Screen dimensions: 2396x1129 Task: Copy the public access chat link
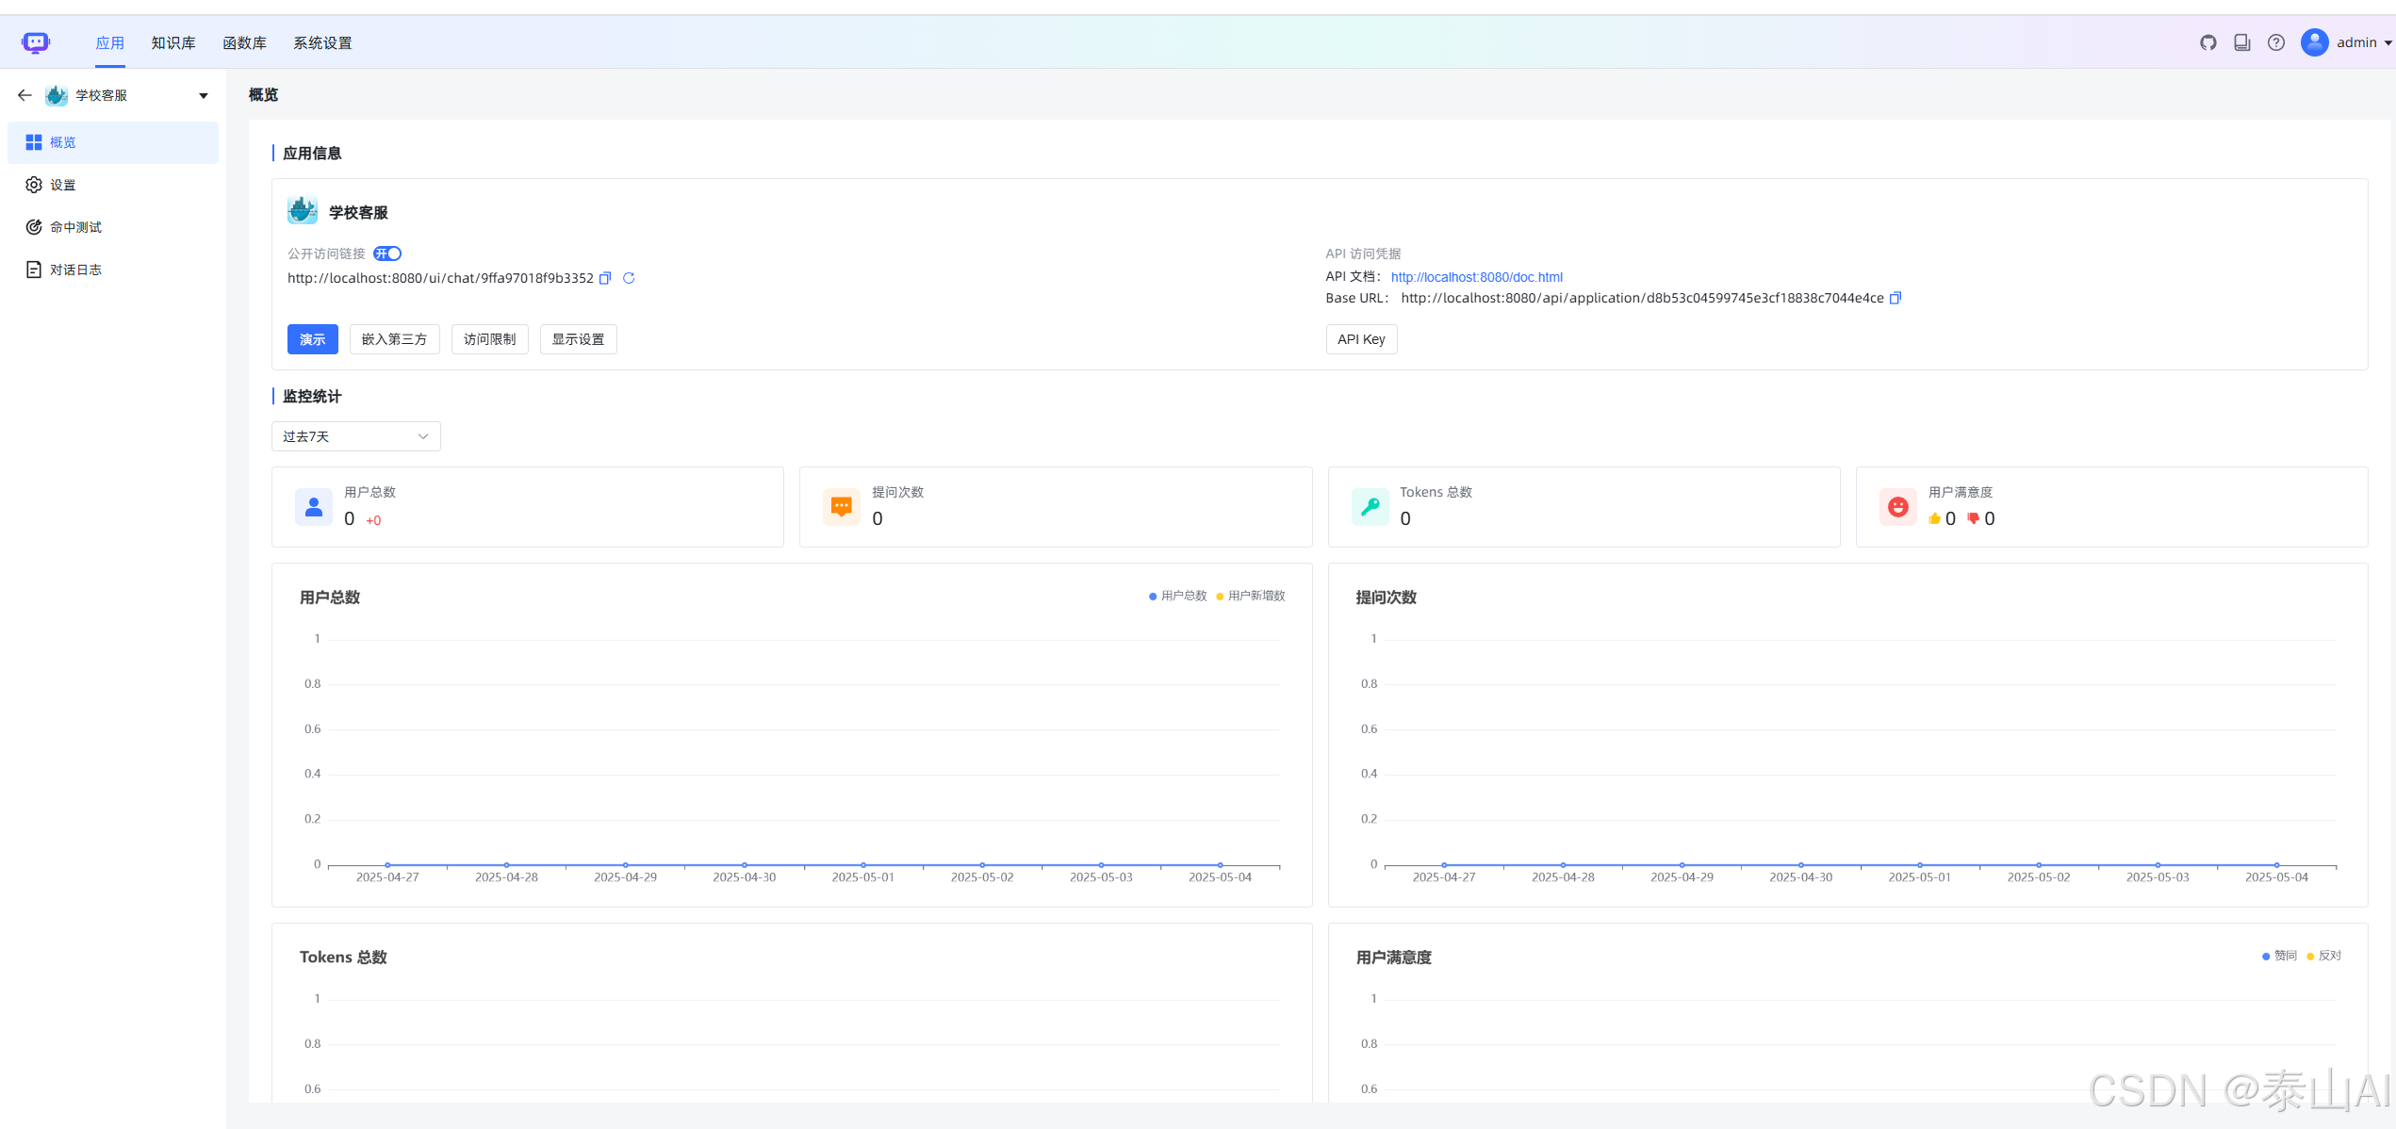coord(605,278)
